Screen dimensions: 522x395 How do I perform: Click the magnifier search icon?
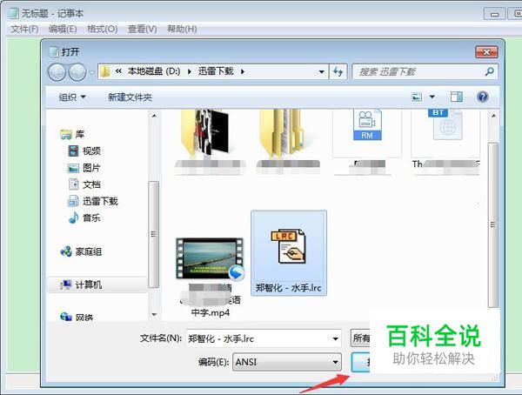489,71
